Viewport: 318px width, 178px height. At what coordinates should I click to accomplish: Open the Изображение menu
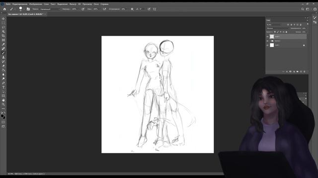pyautogui.click(x=35, y=4)
